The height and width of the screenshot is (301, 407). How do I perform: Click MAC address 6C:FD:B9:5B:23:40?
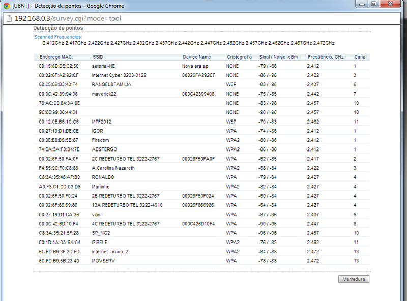tap(59, 261)
